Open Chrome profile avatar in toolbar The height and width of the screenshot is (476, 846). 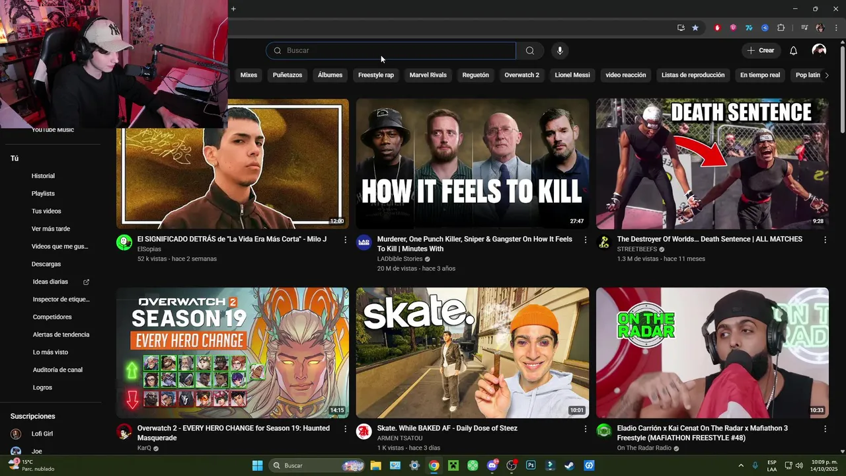coord(820,28)
